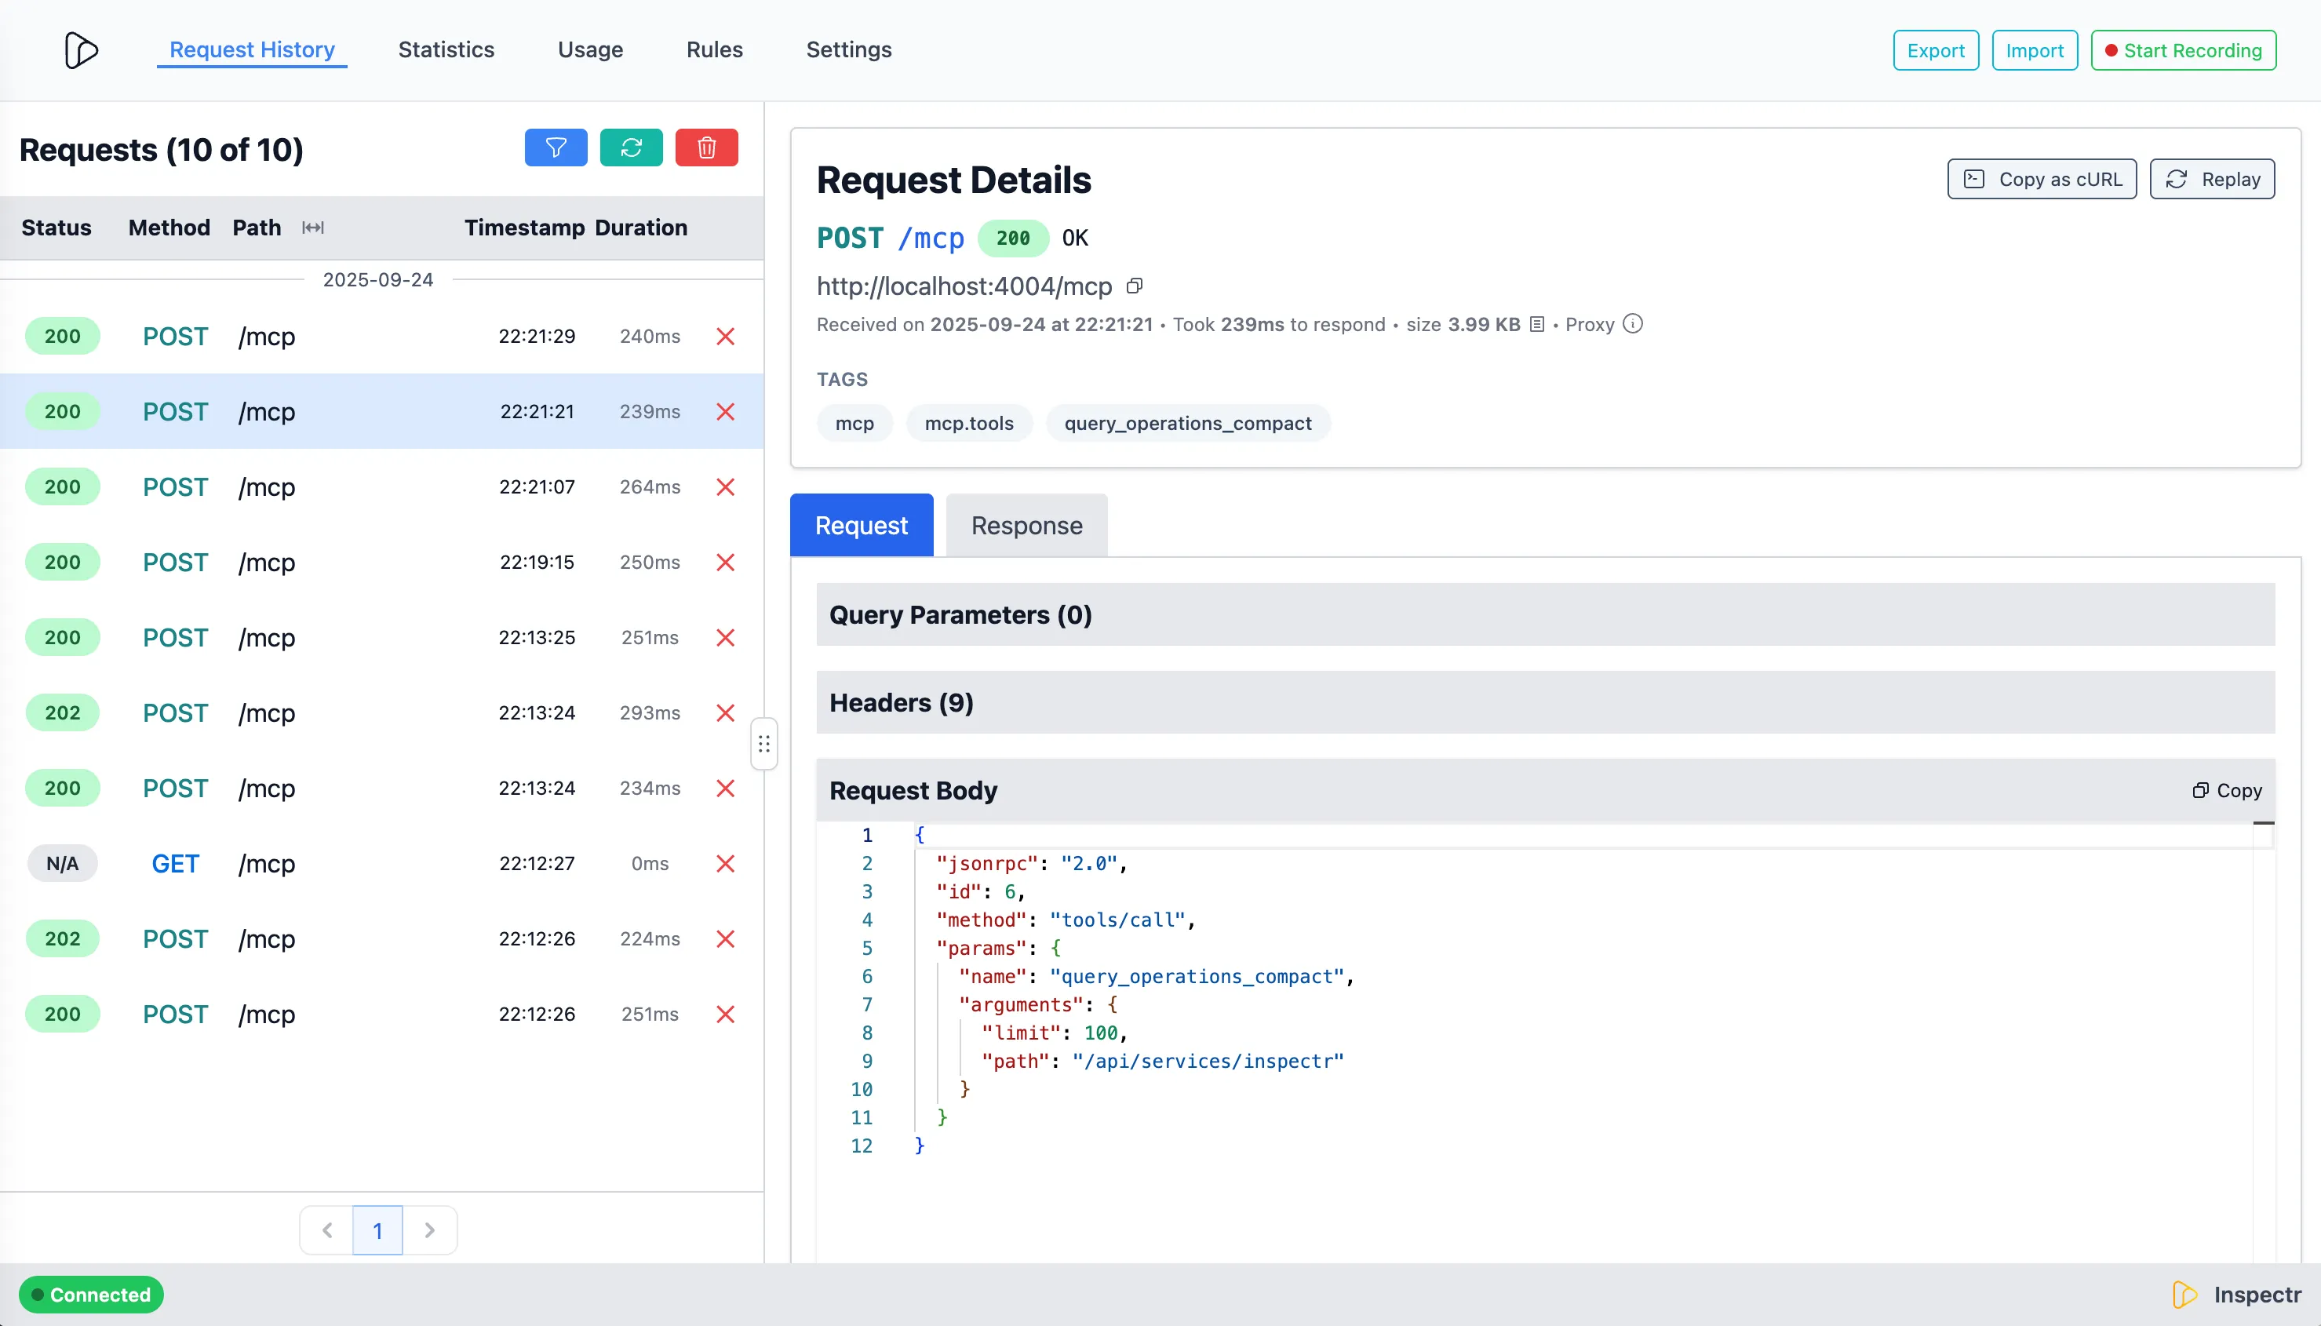Click the Proxy info icon

click(1633, 324)
